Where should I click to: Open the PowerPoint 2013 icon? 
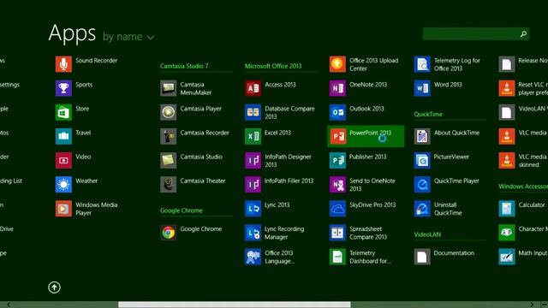[337, 136]
